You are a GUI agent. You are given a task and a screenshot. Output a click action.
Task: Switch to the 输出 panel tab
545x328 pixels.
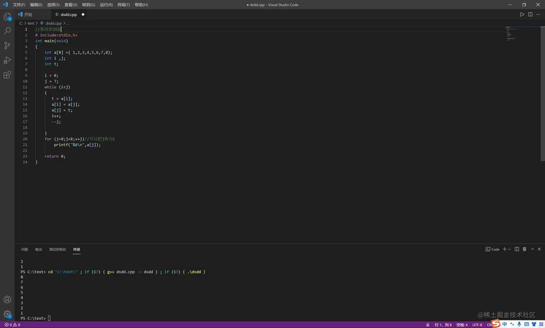[x=39, y=249]
